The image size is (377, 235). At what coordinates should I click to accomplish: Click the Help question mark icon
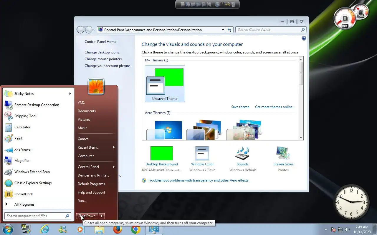pyautogui.click(x=304, y=38)
